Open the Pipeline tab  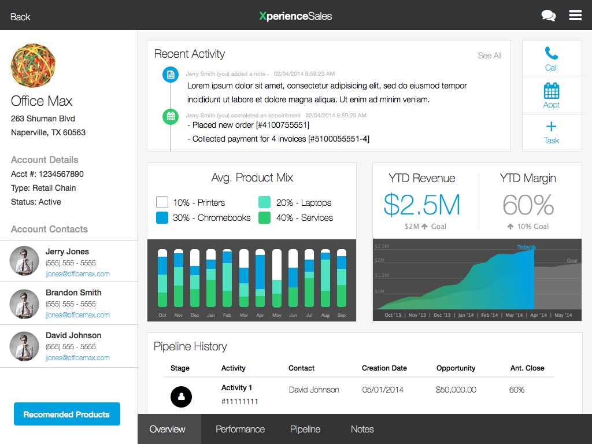[305, 430]
